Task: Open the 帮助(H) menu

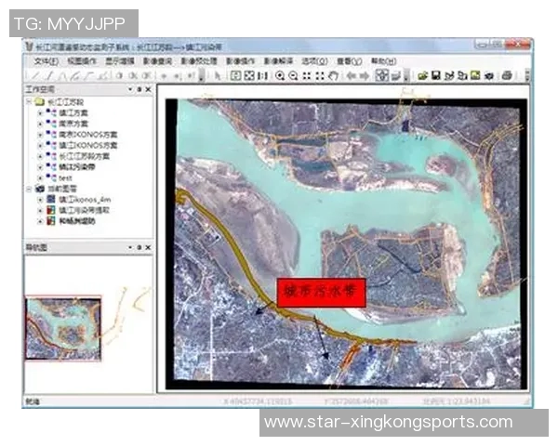Action: (x=383, y=61)
